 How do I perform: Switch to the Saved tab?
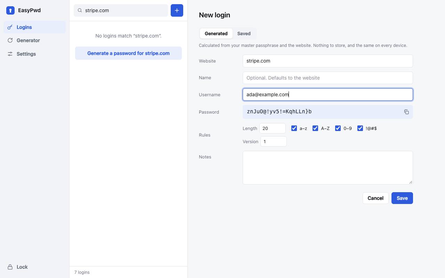244,34
